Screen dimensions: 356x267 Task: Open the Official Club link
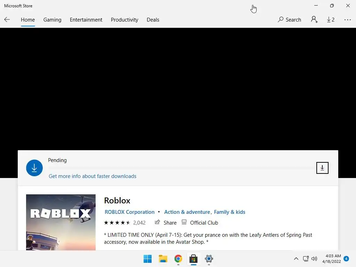coord(200,223)
